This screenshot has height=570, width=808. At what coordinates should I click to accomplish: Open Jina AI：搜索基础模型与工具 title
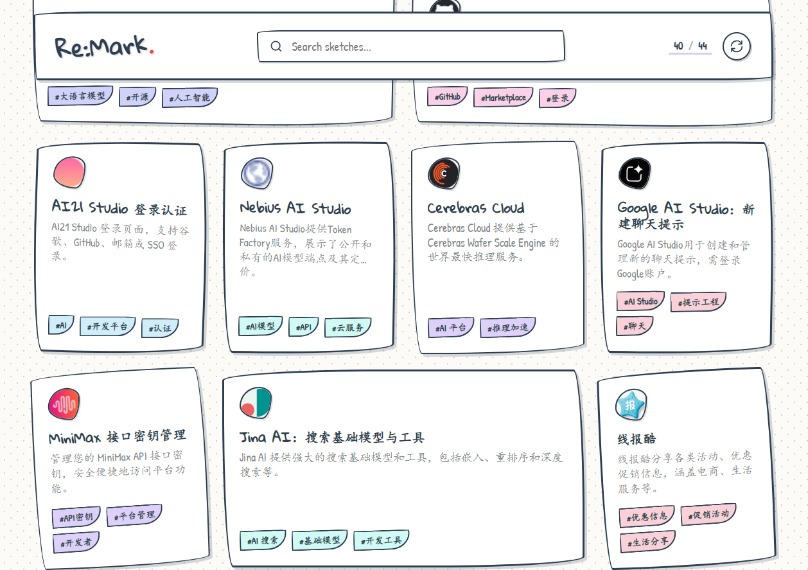331,438
